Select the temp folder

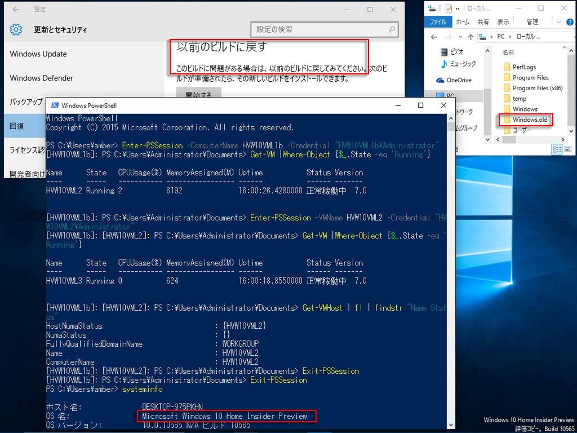point(515,99)
